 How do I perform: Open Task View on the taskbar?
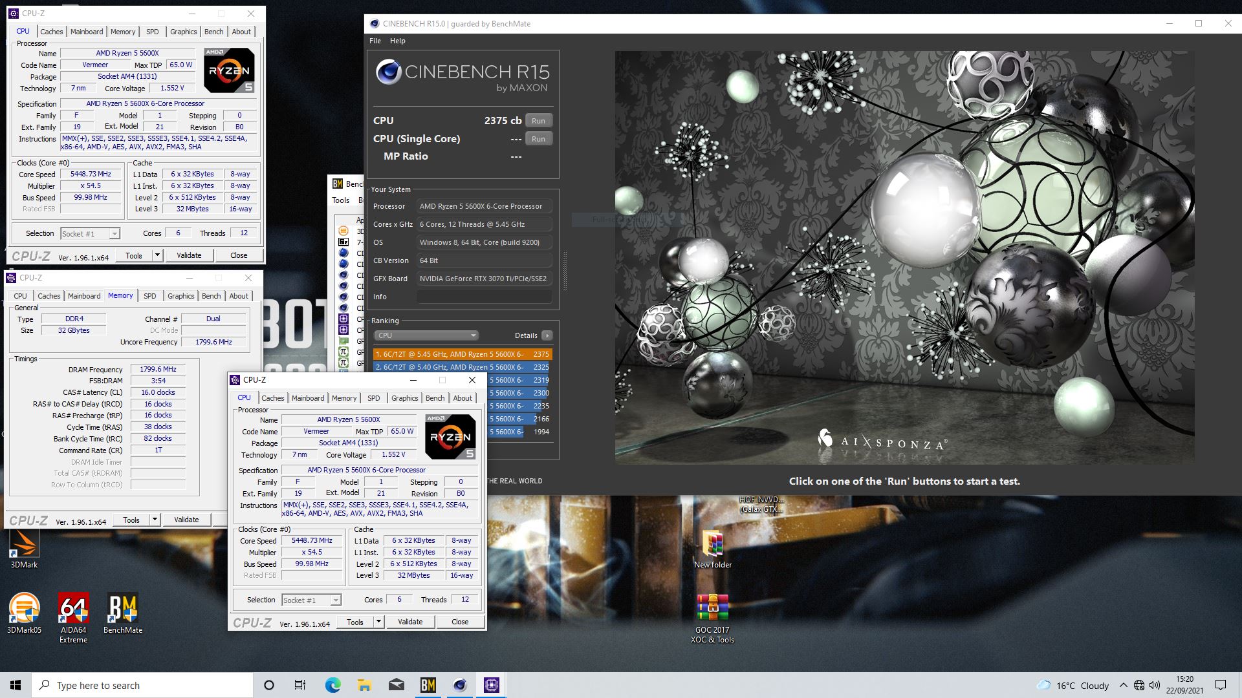300,685
